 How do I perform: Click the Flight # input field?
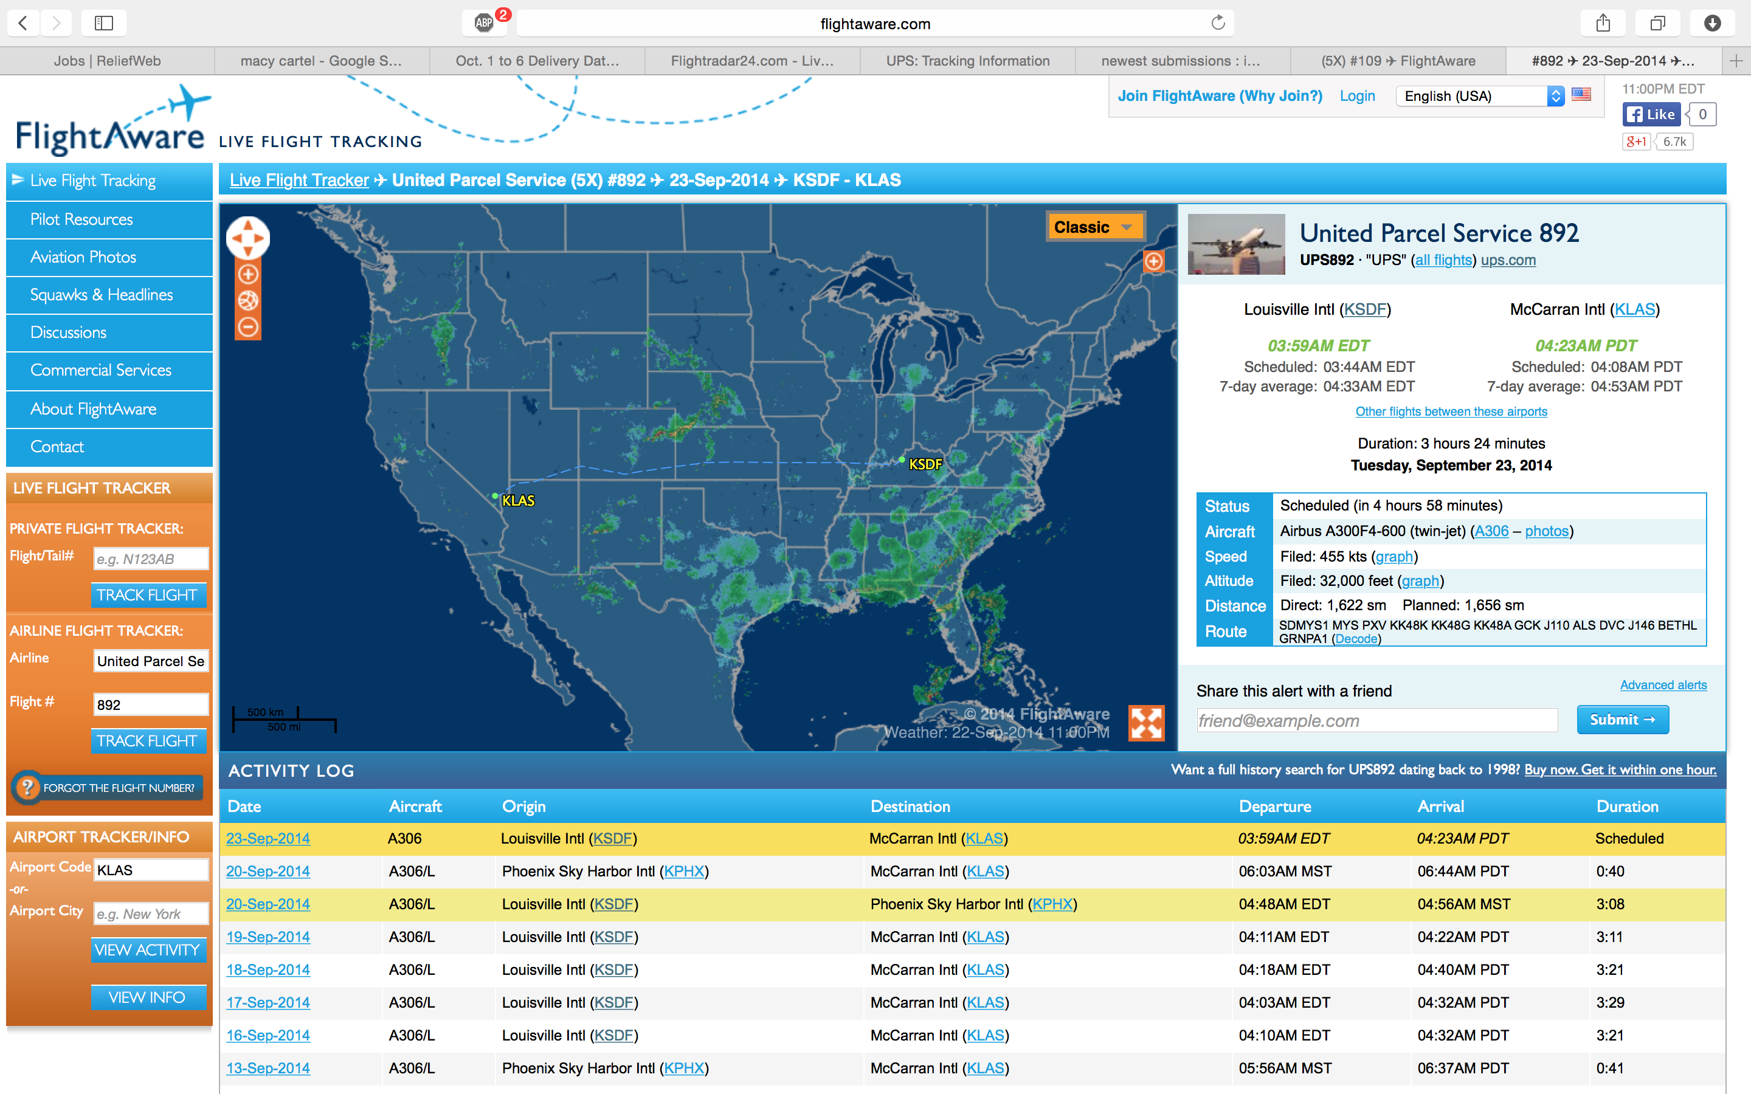click(151, 705)
